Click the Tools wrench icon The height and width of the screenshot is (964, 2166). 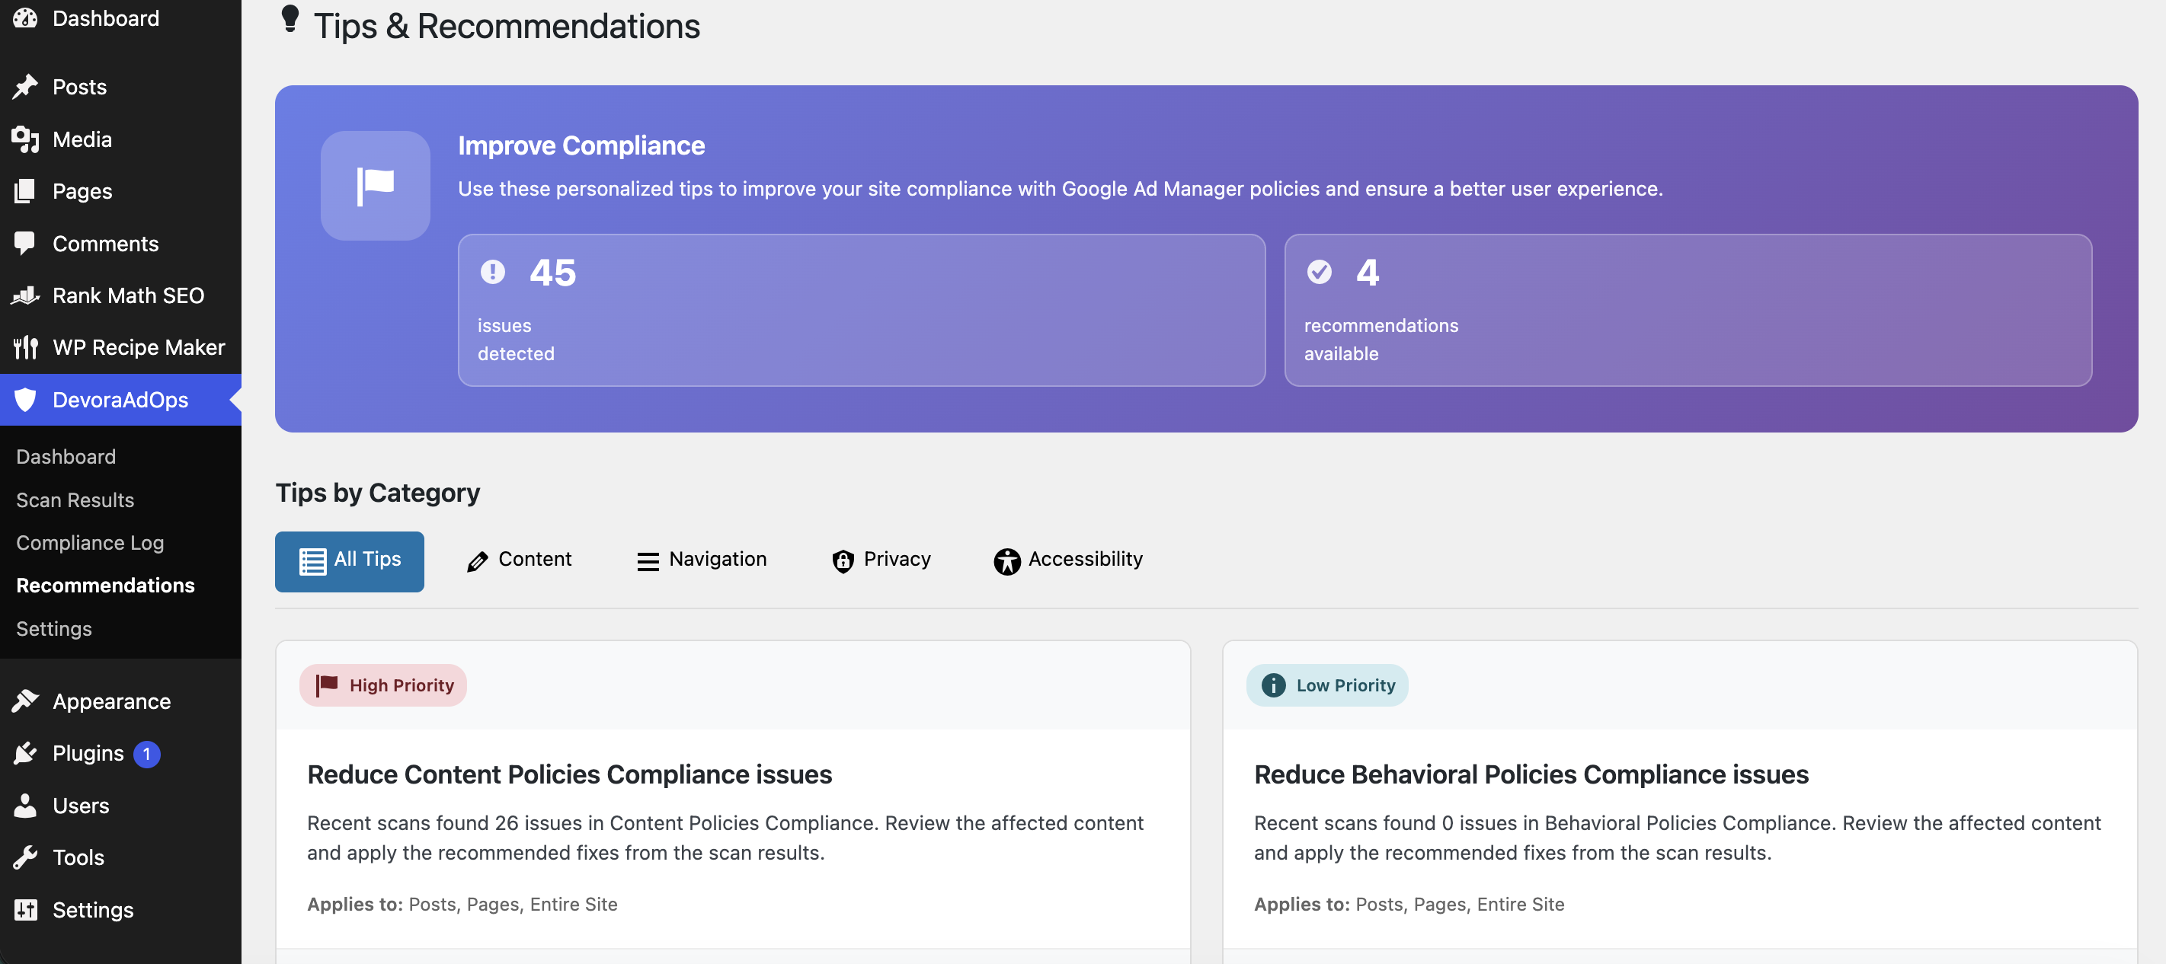pyautogui.click(x=25, y=857)
